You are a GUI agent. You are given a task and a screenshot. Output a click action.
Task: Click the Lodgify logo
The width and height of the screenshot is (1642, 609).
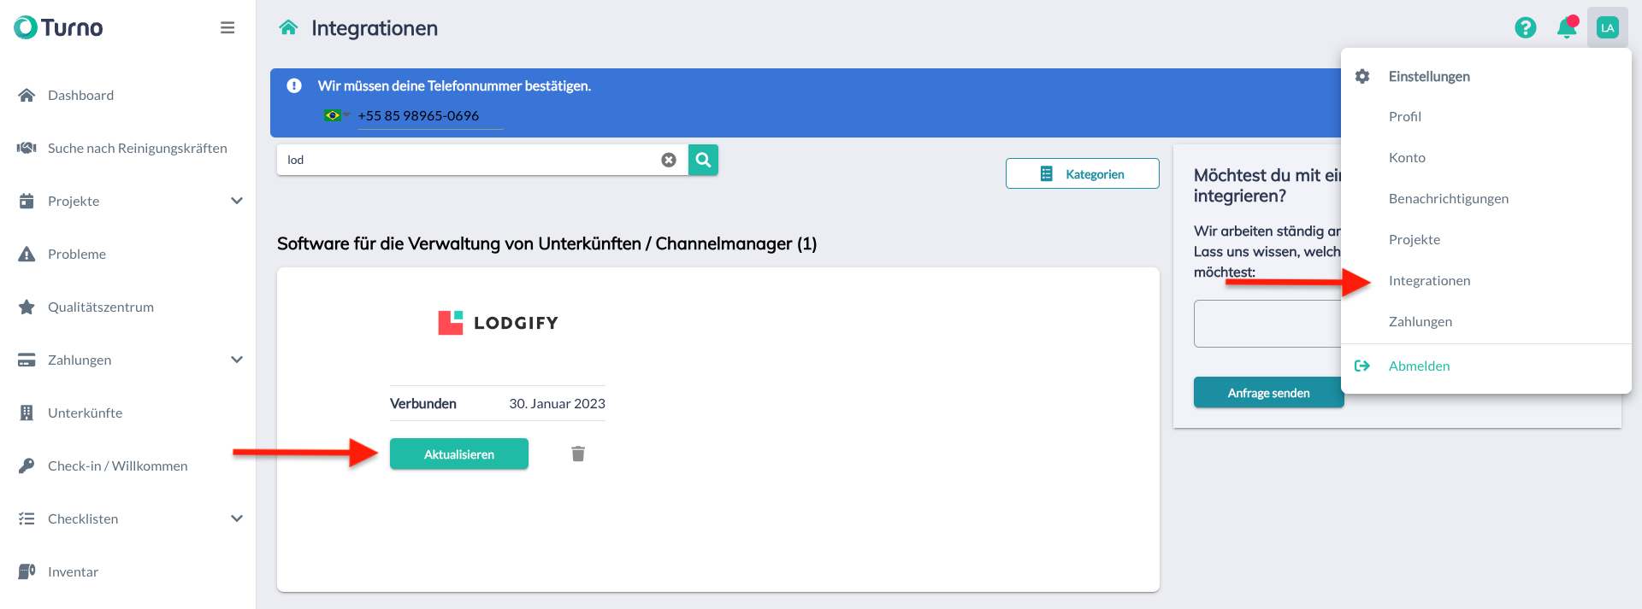coord(498,323)
